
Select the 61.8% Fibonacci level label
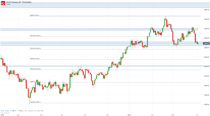[35, 69]
